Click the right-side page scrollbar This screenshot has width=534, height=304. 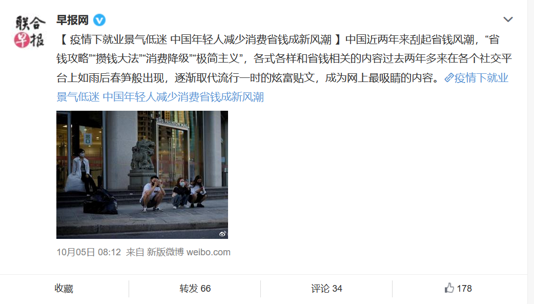click(x=530, y=152)
